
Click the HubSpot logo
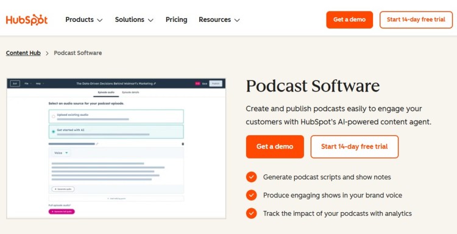point(27,20)
